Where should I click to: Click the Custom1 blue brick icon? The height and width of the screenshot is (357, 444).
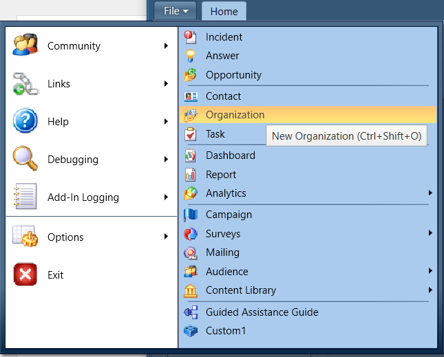191,331
